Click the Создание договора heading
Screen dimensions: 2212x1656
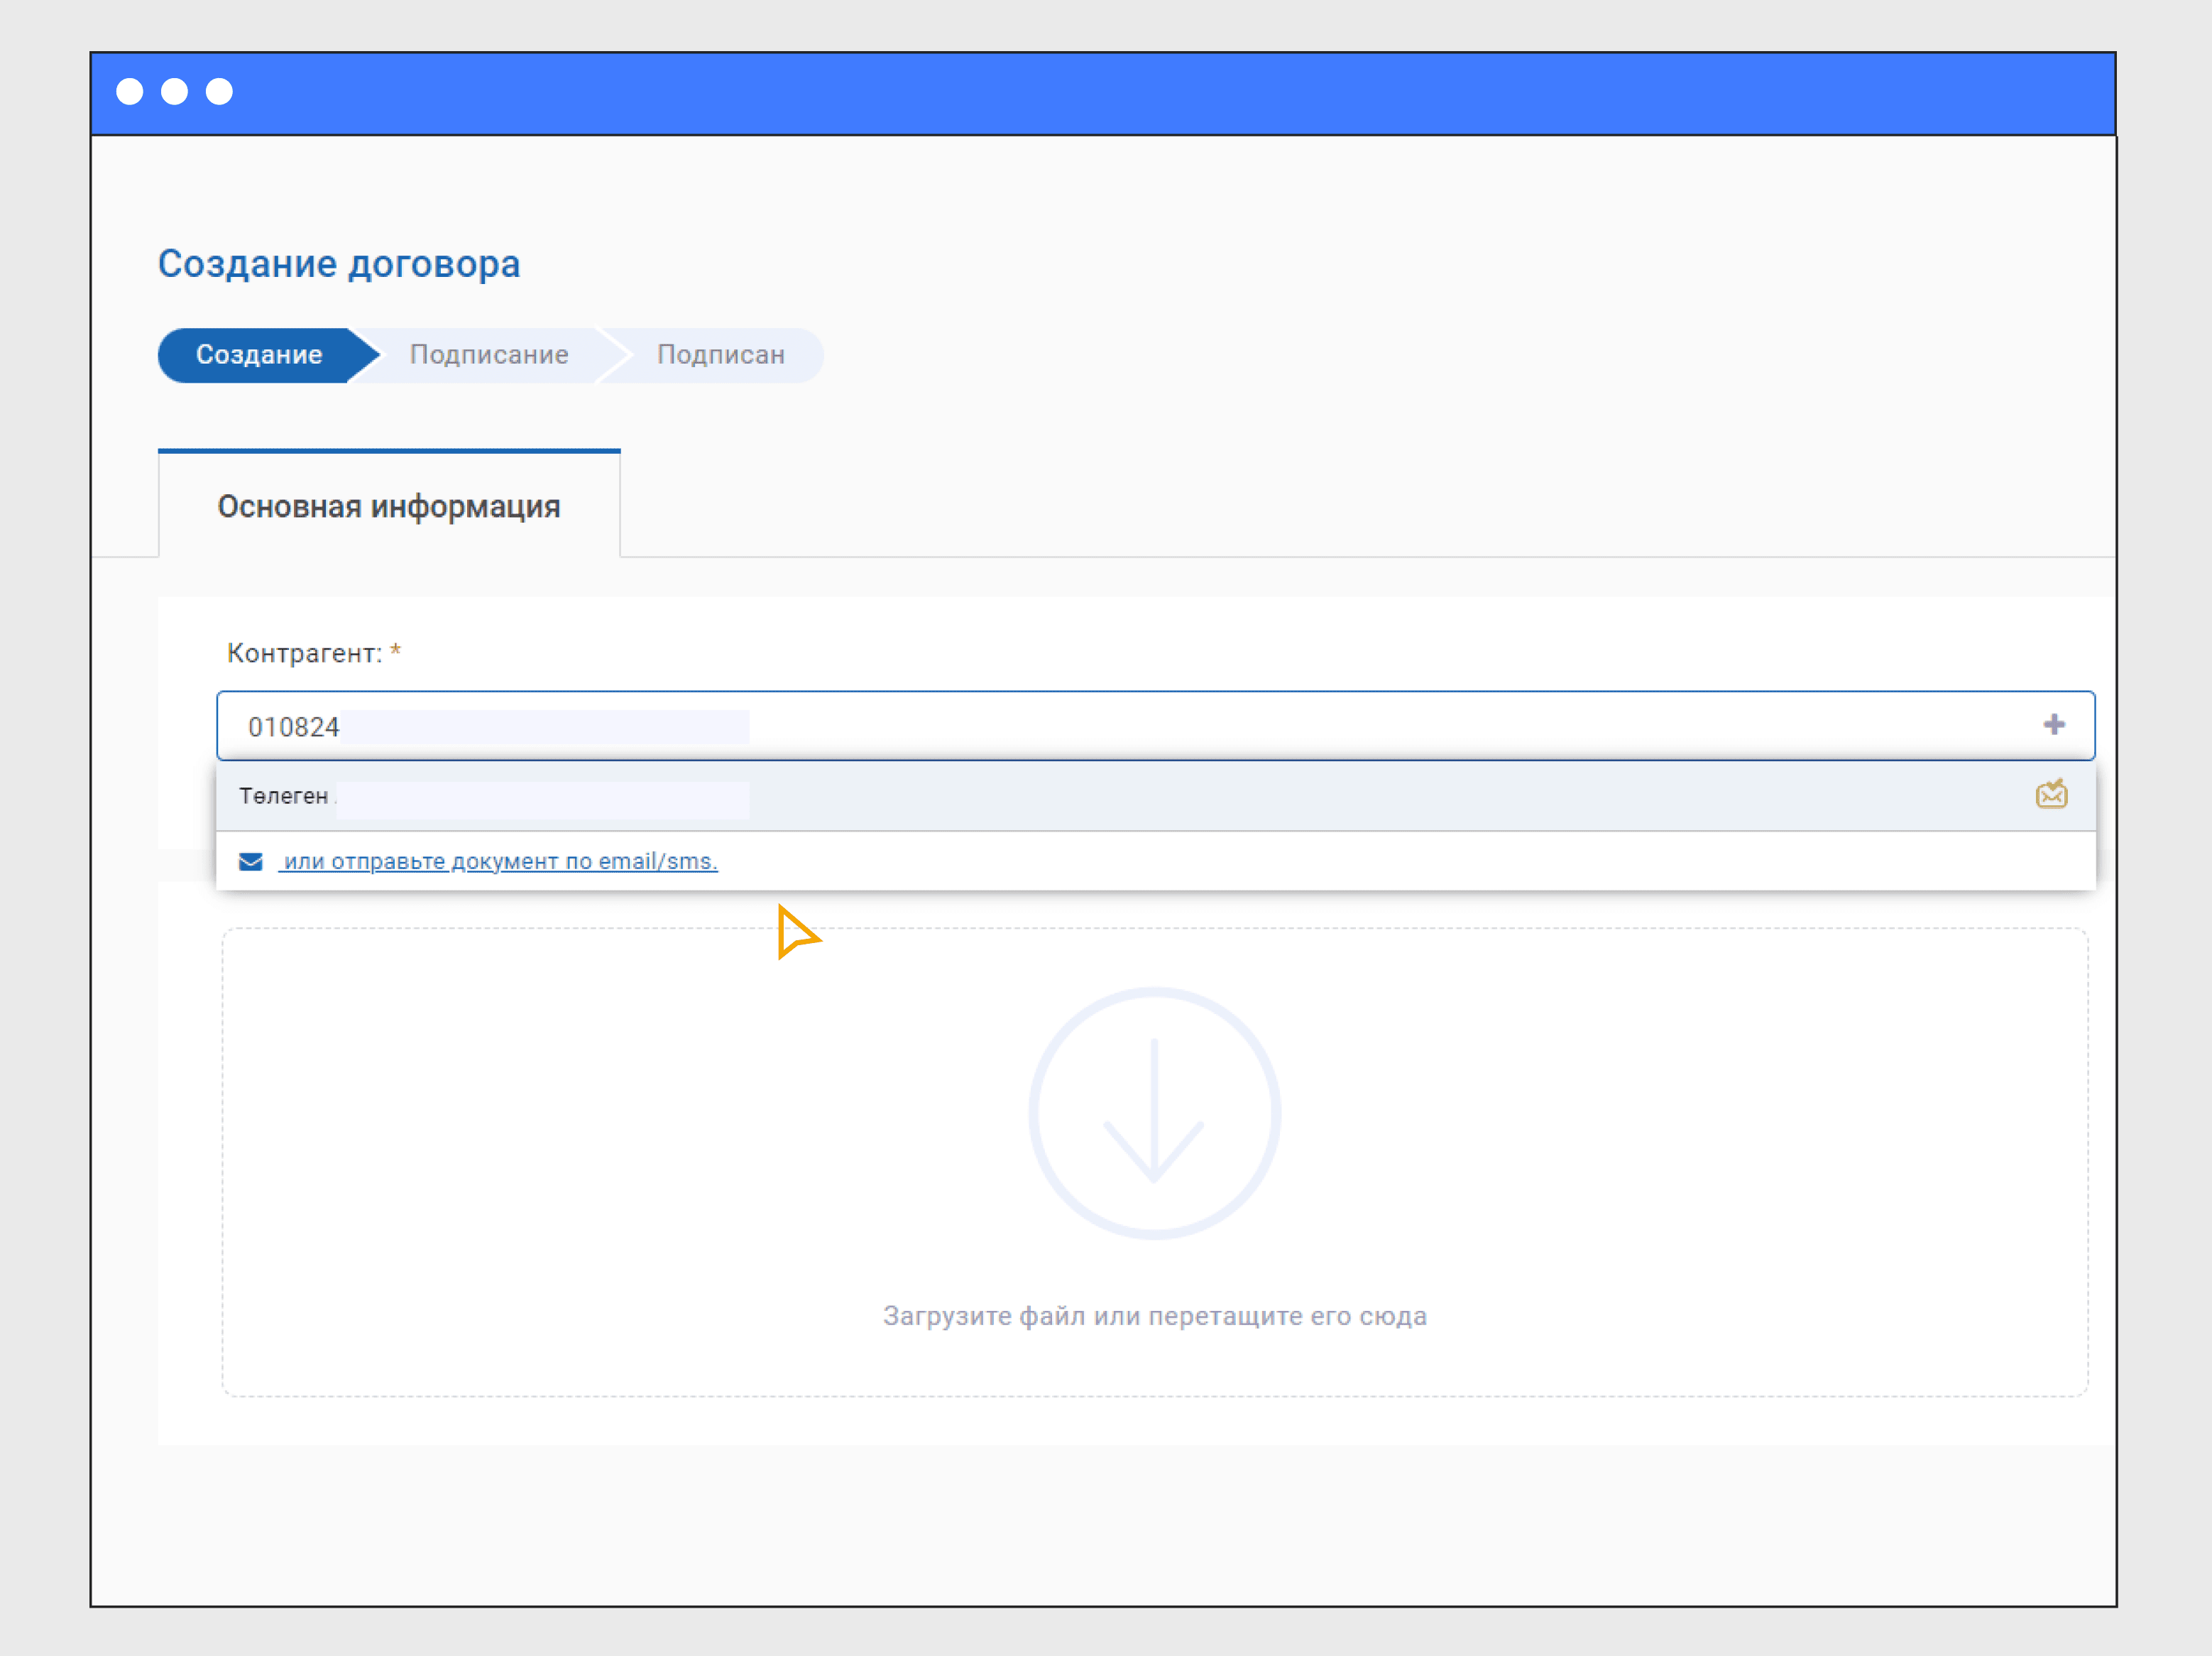tap(339, 264)
